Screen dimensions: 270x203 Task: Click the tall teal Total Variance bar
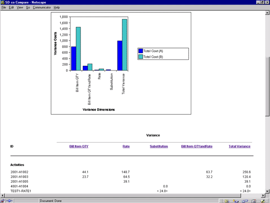coord(125,45)
